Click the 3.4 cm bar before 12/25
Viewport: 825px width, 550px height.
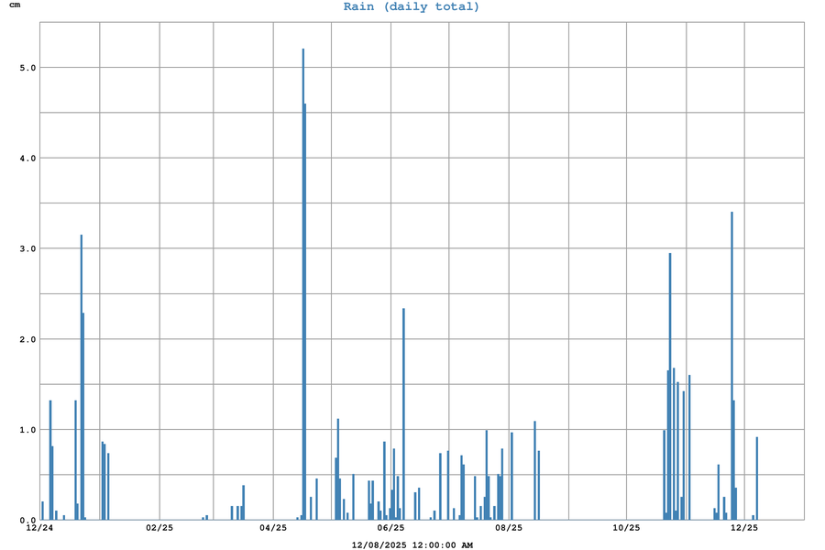[x=731, y=367]
